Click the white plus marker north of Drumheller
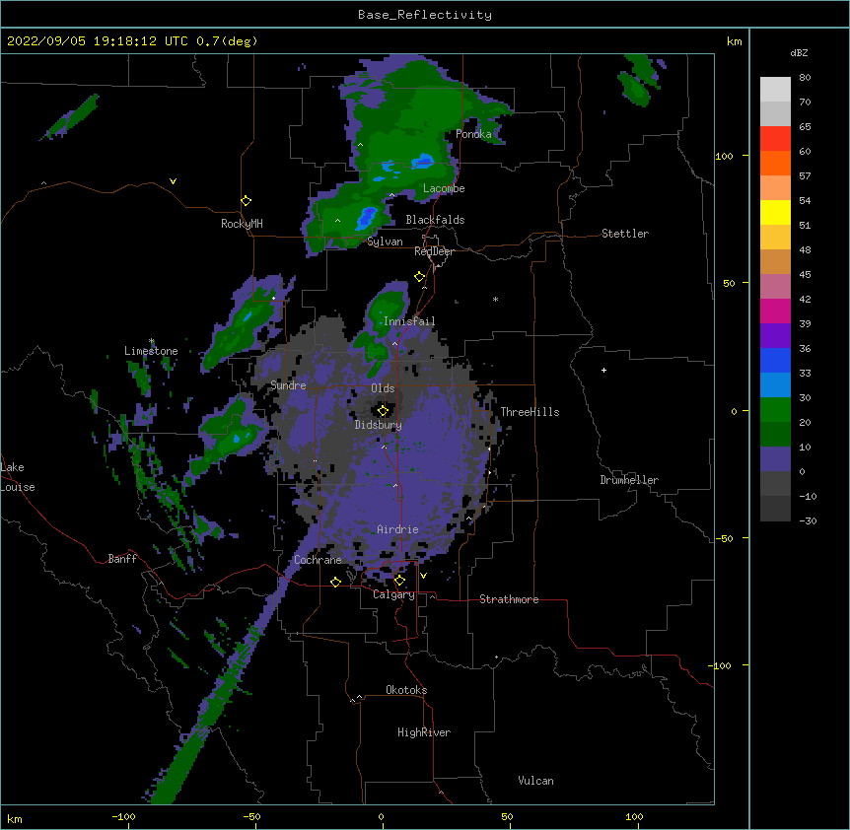 [x=603, y=370]
